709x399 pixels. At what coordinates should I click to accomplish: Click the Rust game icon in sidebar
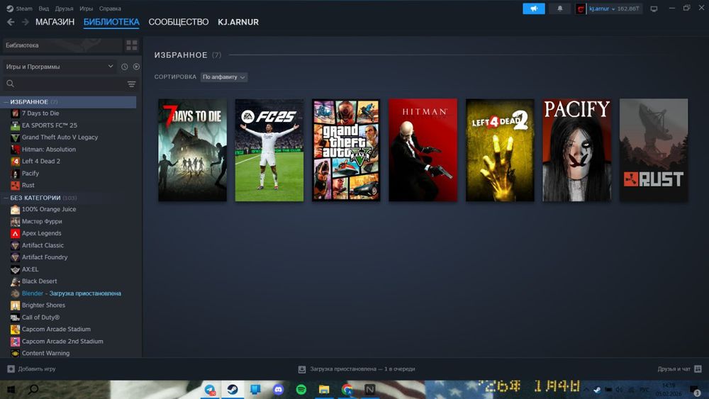point(15,185)
